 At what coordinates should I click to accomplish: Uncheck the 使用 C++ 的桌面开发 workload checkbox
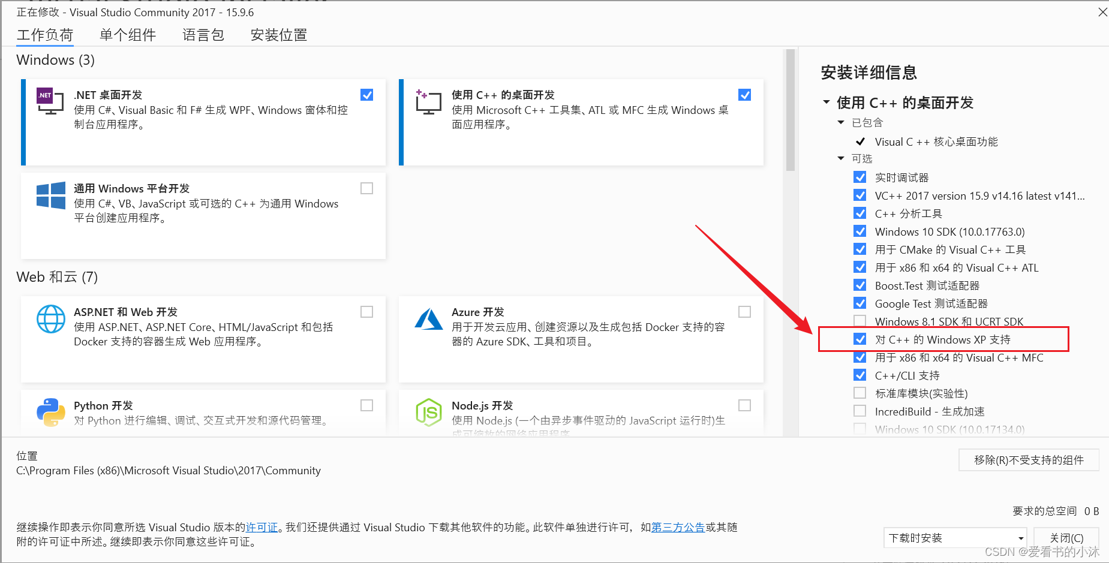point(745,95)
